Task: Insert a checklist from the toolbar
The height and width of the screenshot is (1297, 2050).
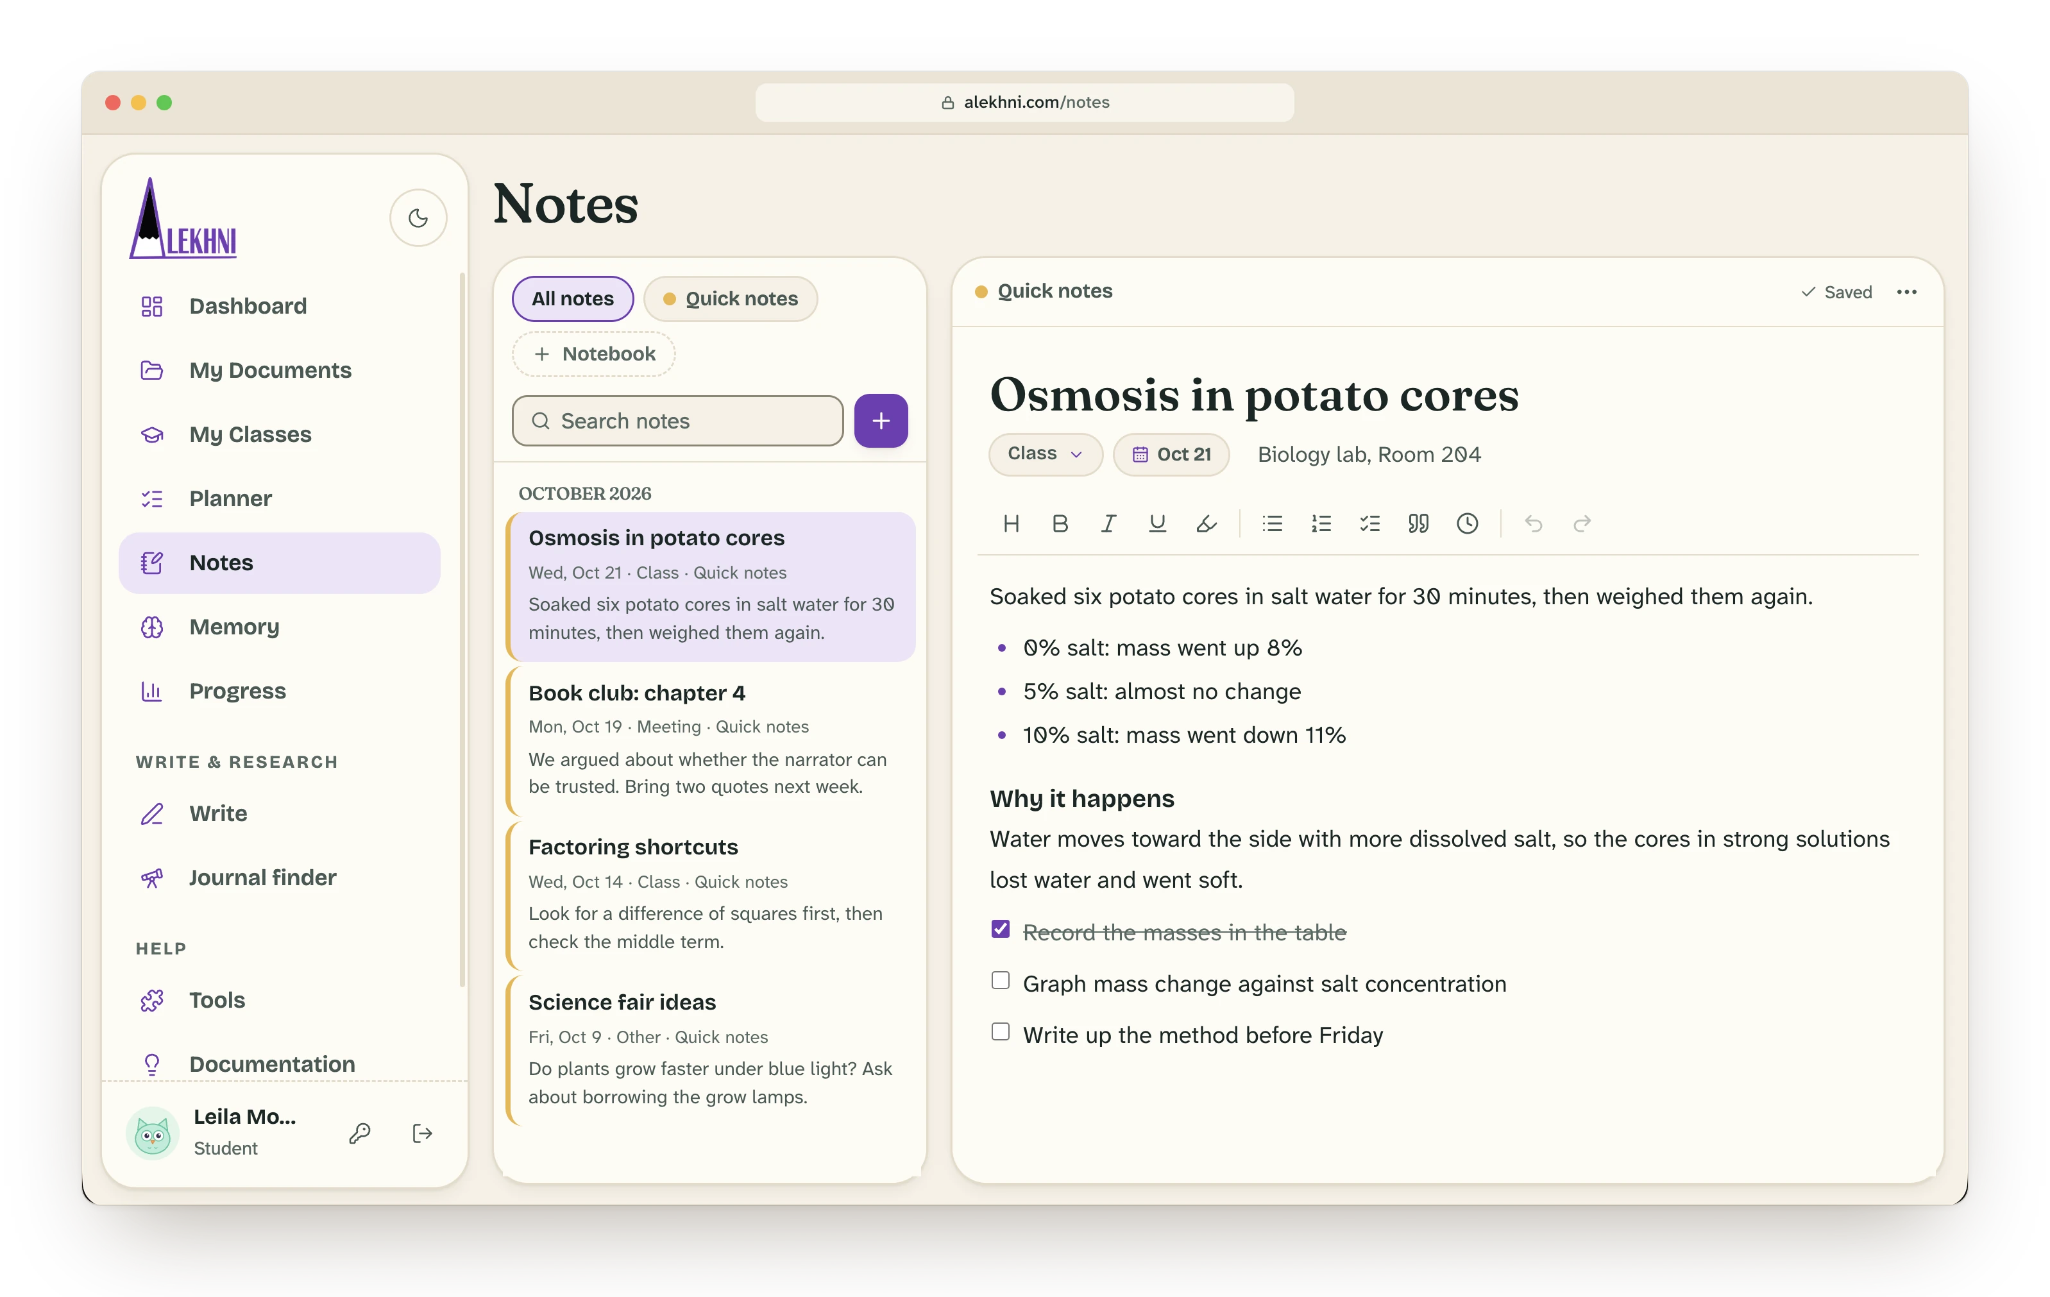Action: (1370, 524)
